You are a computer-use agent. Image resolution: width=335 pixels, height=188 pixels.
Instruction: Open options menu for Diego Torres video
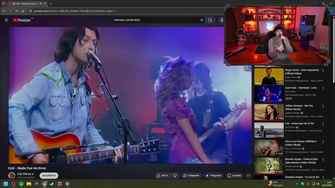pyautogui.click(x=323, y=70)
